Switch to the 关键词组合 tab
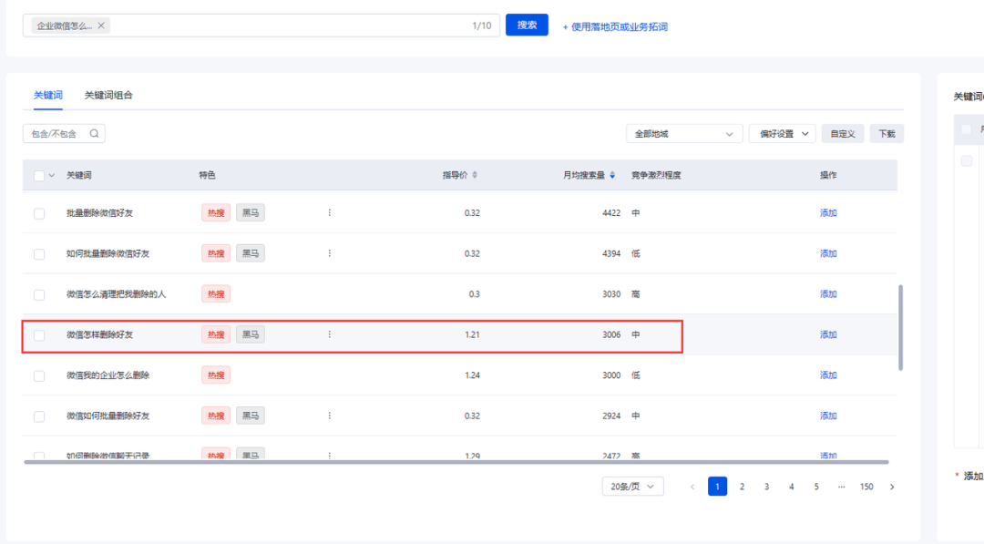984x544 pixels. 108,96
